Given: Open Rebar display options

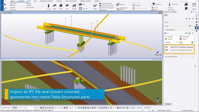Looking at the screenshot, I should (x=122, y=8).
